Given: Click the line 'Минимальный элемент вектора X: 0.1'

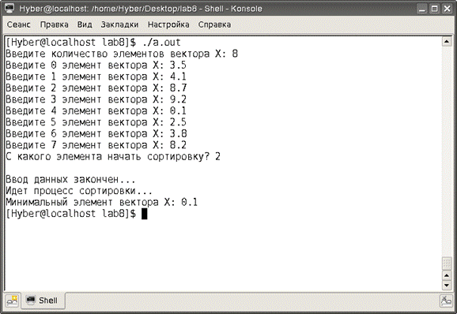Looking at the screenshot, I should 102,202.
